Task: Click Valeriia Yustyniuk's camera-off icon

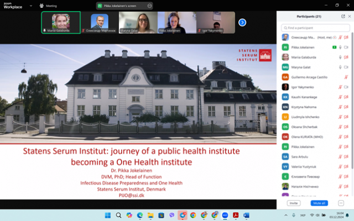Action: 346,167
